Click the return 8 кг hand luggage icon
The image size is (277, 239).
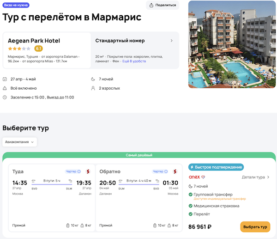point(169,226)
